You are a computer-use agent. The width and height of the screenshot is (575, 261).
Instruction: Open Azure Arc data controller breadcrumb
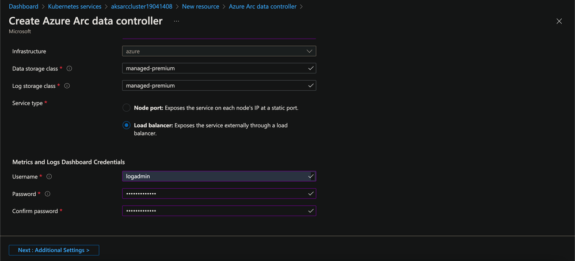pyautogui.click(x=262, y=6)
